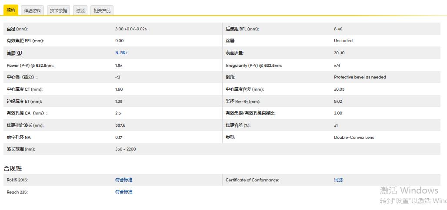Click the Double-Convex Lens type value
447x210 pixels.
pyautogui.click(x=354, y=138)
